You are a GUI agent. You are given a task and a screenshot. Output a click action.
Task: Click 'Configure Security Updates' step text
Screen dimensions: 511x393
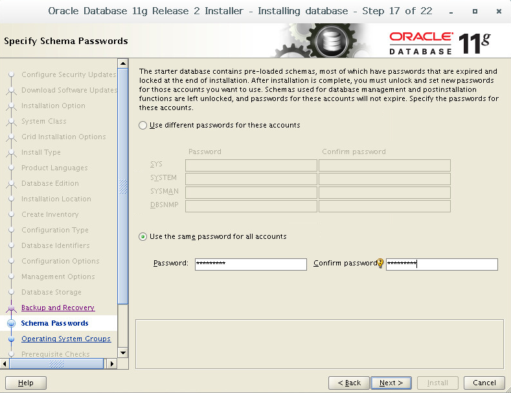click(x=69, y=74)
